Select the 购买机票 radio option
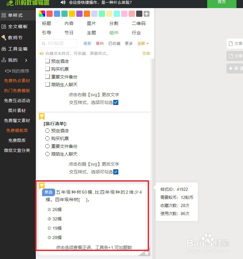 tap(47, 139)
